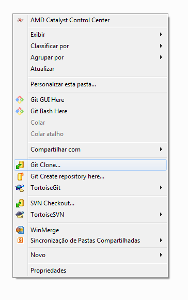Expand the TortoiseSVN submenu arrow
Screen dimensions: 188x300
pyautogui.click(x=161, y=215)
